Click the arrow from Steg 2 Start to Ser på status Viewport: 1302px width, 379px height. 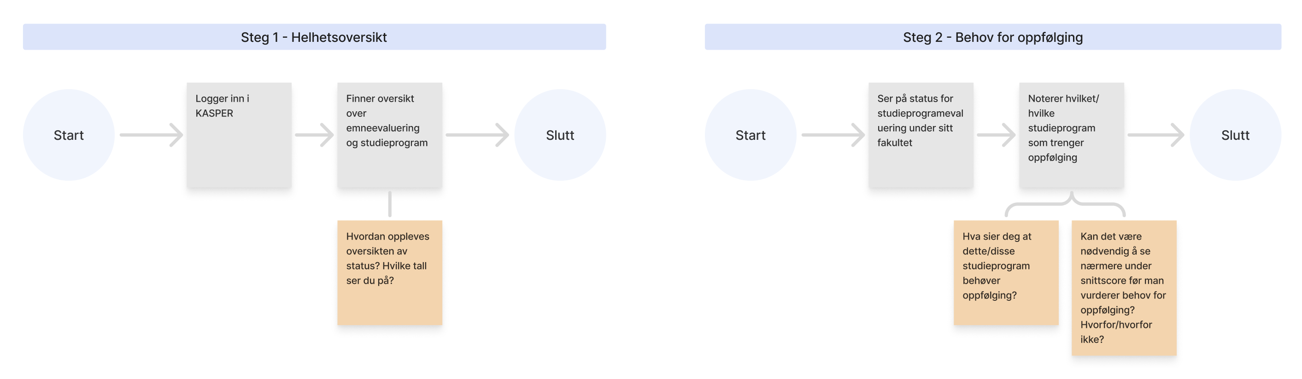tap(833, 135)
